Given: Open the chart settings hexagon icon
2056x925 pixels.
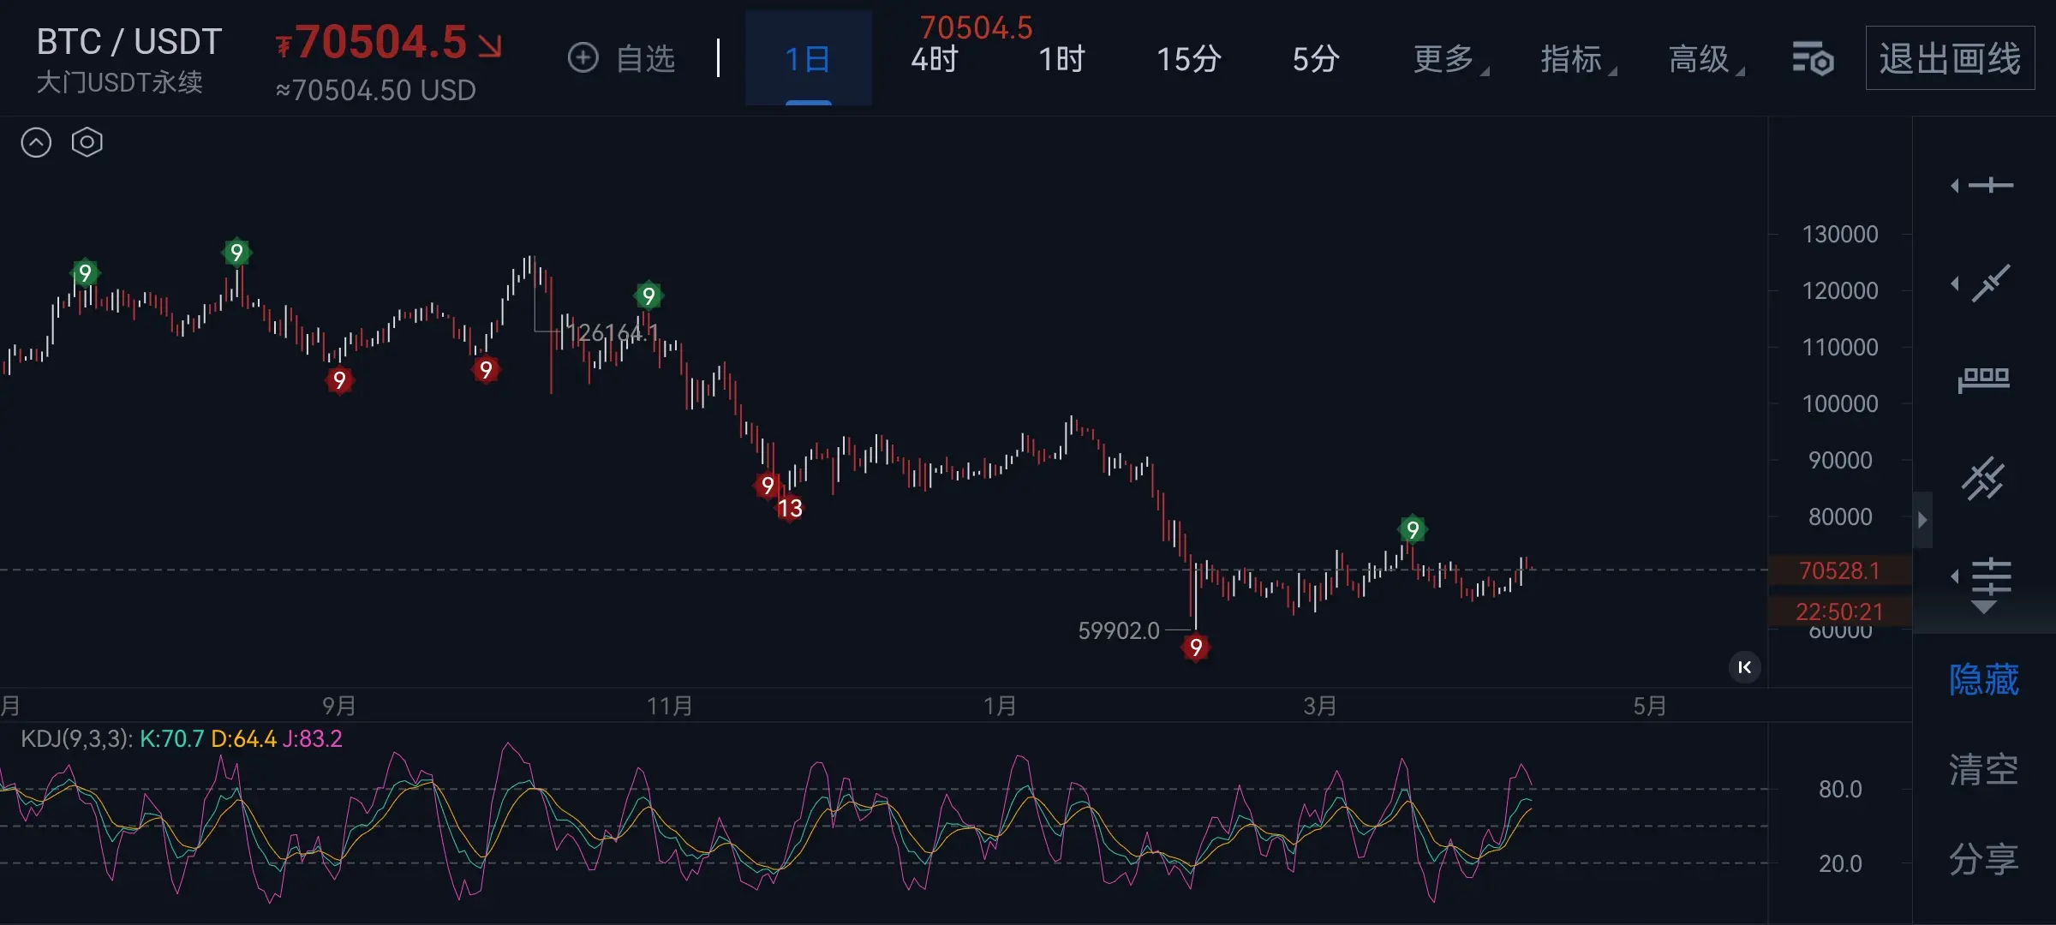Looking at the screenshot, I should tap(87, 142).
